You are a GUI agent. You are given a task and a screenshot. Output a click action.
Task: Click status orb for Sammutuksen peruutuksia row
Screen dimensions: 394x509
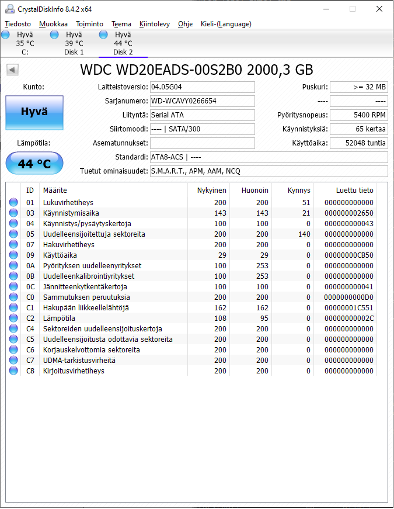pos(13,297)
